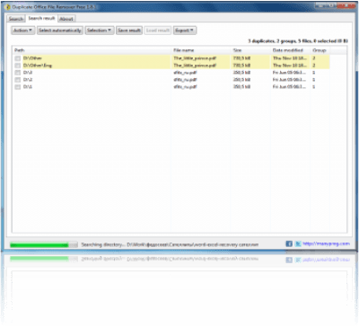This screenshot has width=359, height=327.
Task: Click the date modified value in D:\3 row
Action: pyautogui.click(x=290, y=73)
